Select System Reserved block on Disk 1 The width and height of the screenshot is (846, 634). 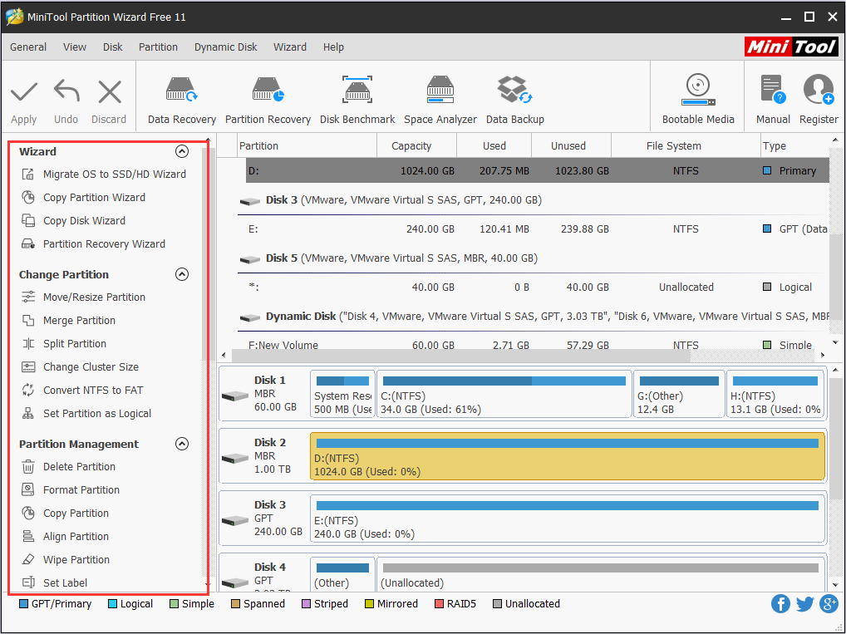click(x=342, y=394)
